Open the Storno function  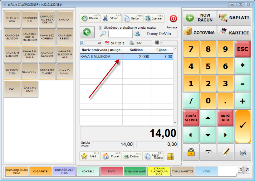click(111, 18)
